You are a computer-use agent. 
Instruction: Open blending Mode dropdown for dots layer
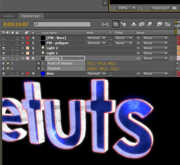(96, 73)
